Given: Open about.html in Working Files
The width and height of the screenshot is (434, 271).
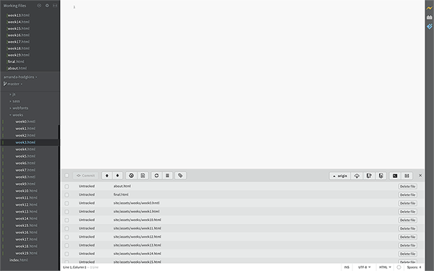Looking at the screenshot, I should 17,69.
